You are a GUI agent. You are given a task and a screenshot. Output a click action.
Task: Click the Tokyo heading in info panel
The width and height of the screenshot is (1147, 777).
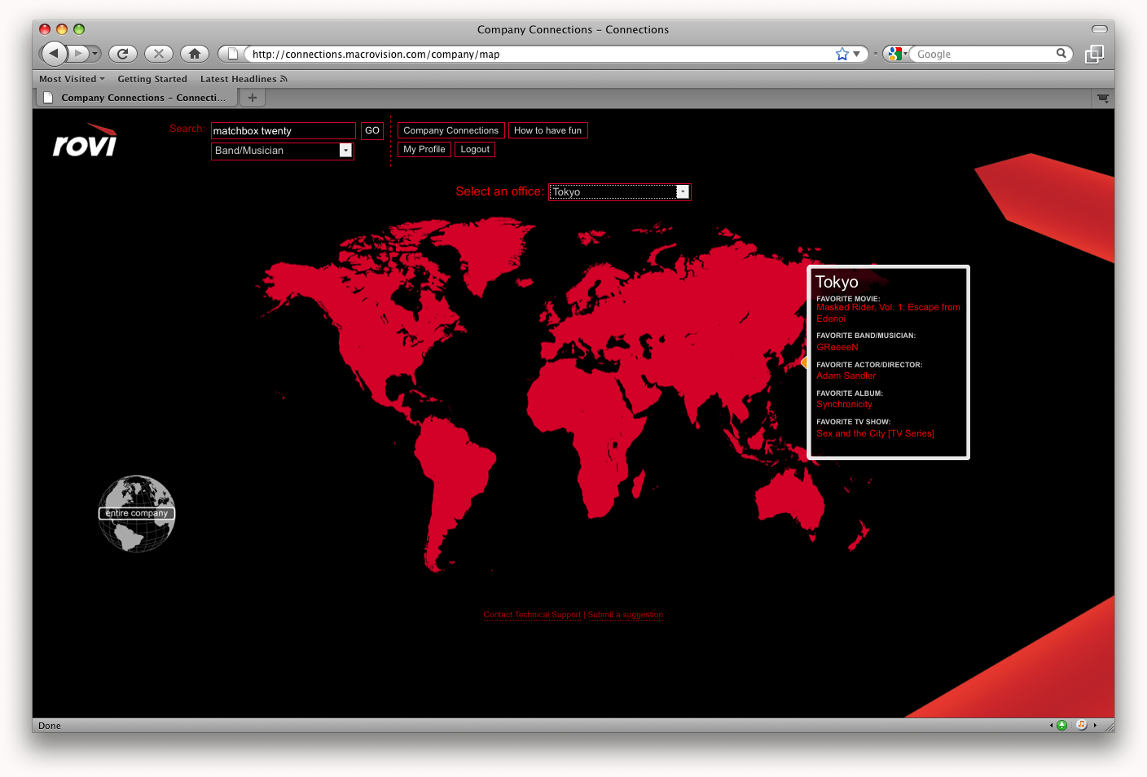pyautogui.click(x=837, y=282)
